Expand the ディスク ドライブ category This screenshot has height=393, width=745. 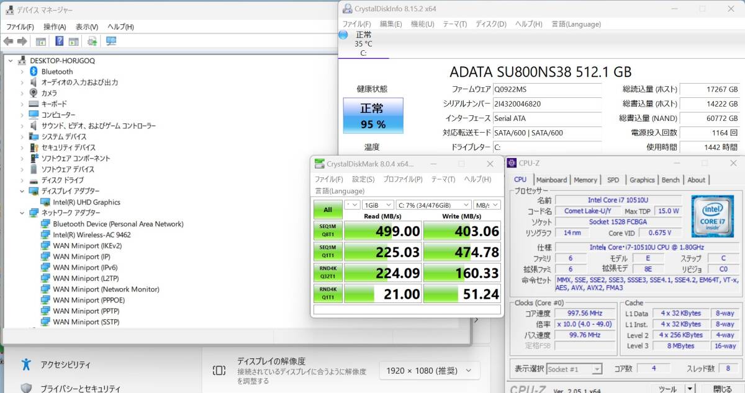point(22,180)
